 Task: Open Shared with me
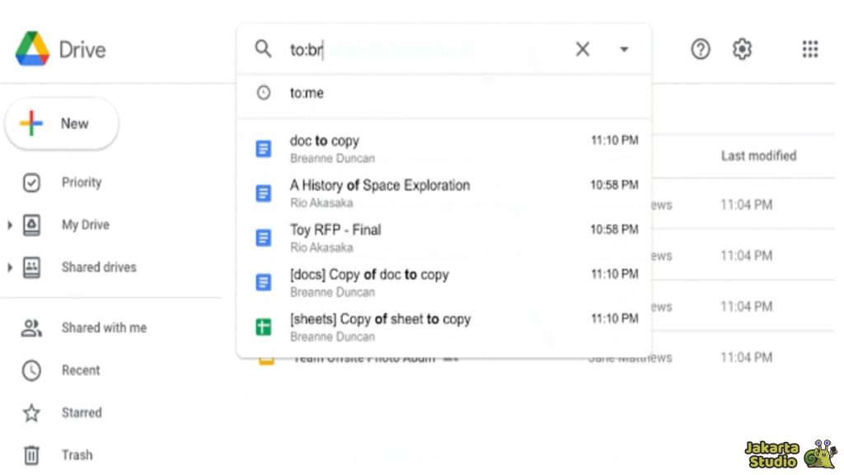coord(104,327)
